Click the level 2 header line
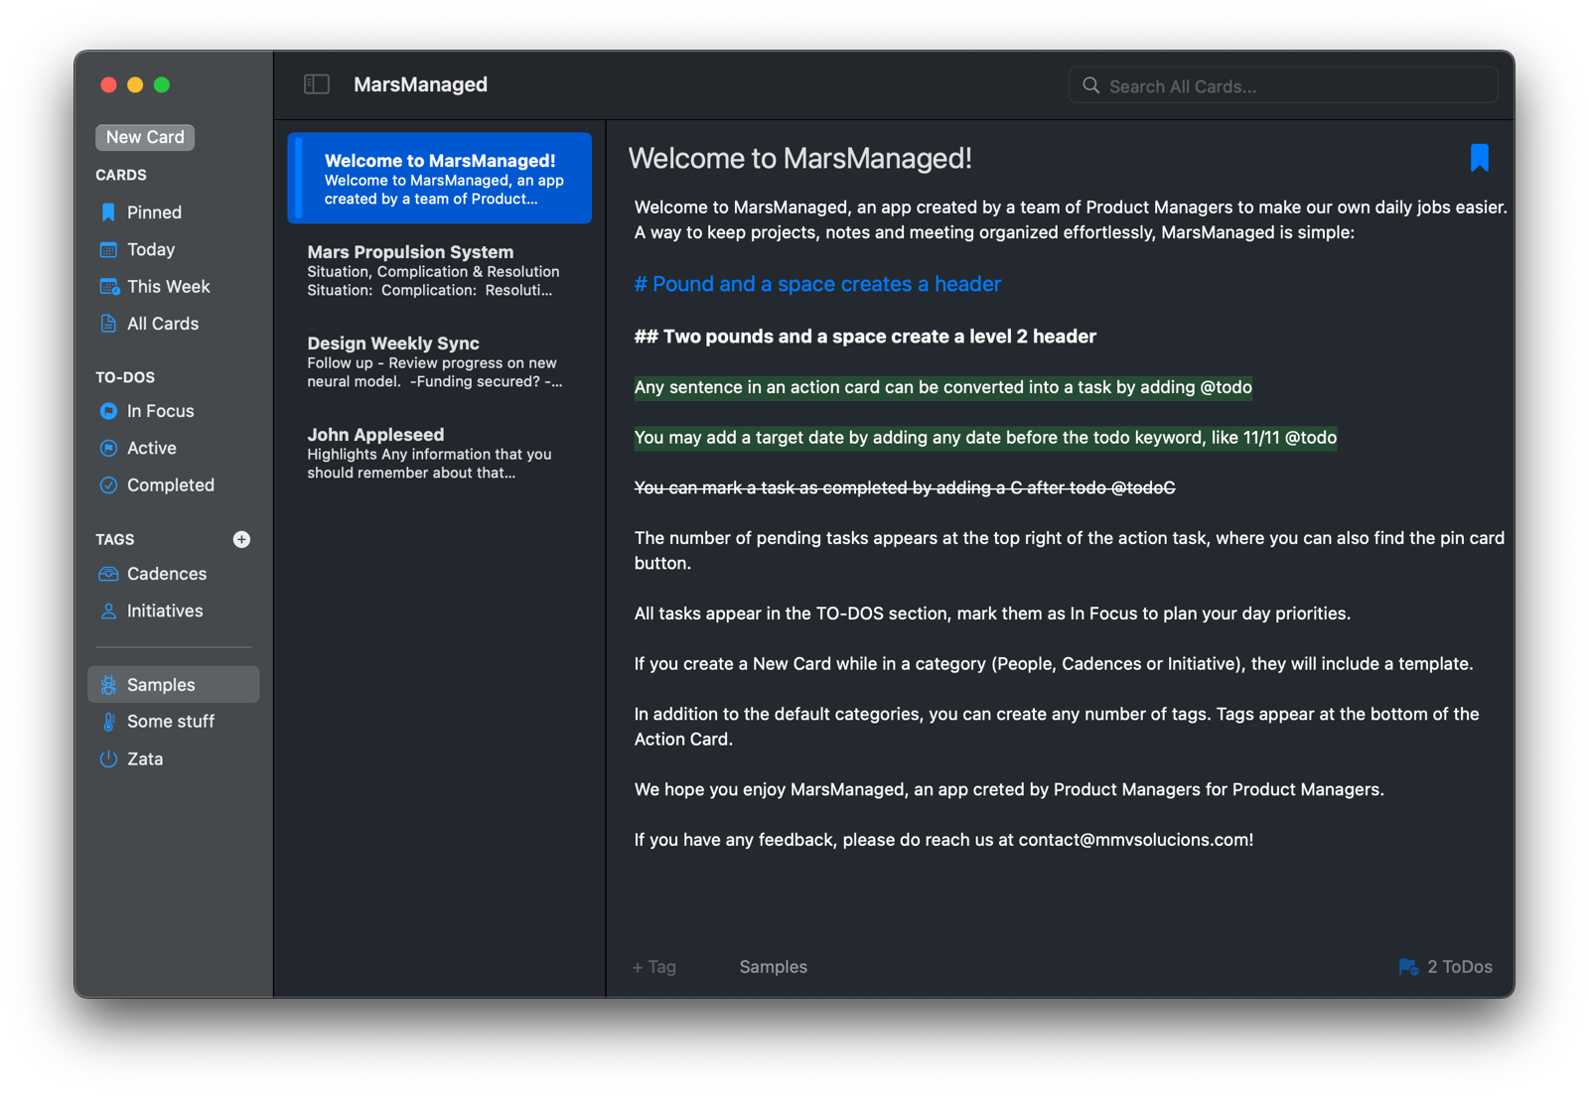The image size is (1589, 1096). click(865, 337)
